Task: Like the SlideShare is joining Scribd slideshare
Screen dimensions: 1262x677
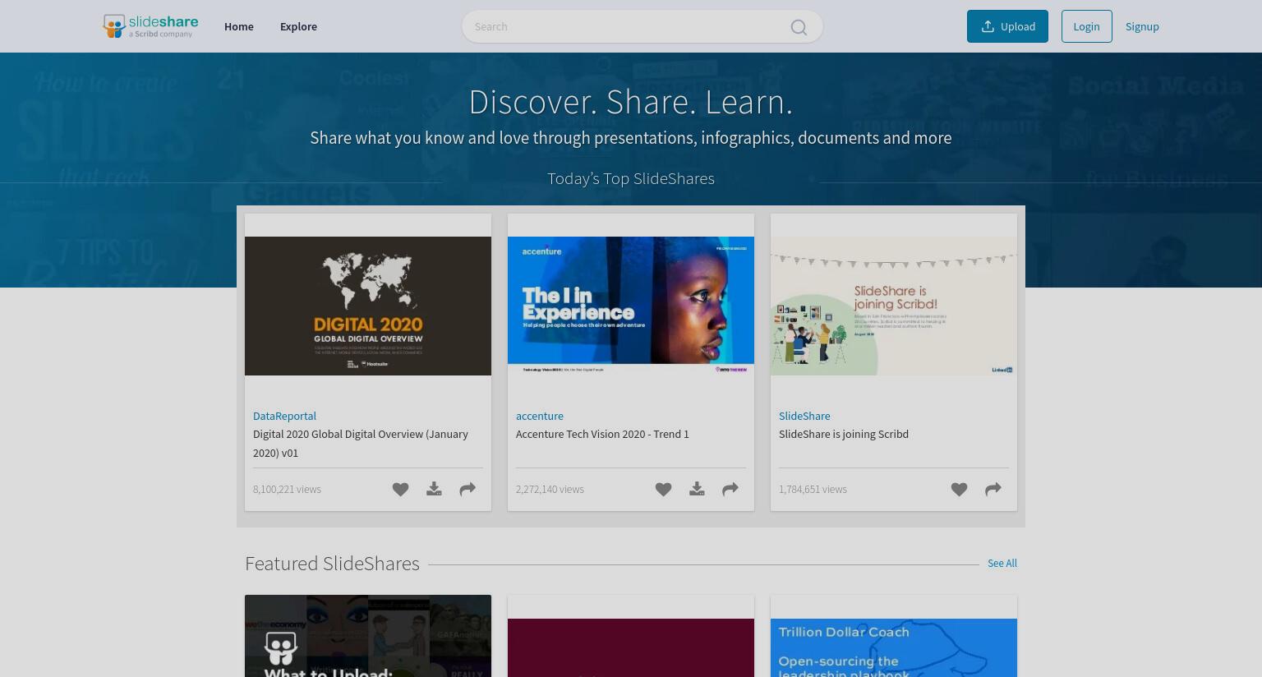Action: [x=959, y=490]
